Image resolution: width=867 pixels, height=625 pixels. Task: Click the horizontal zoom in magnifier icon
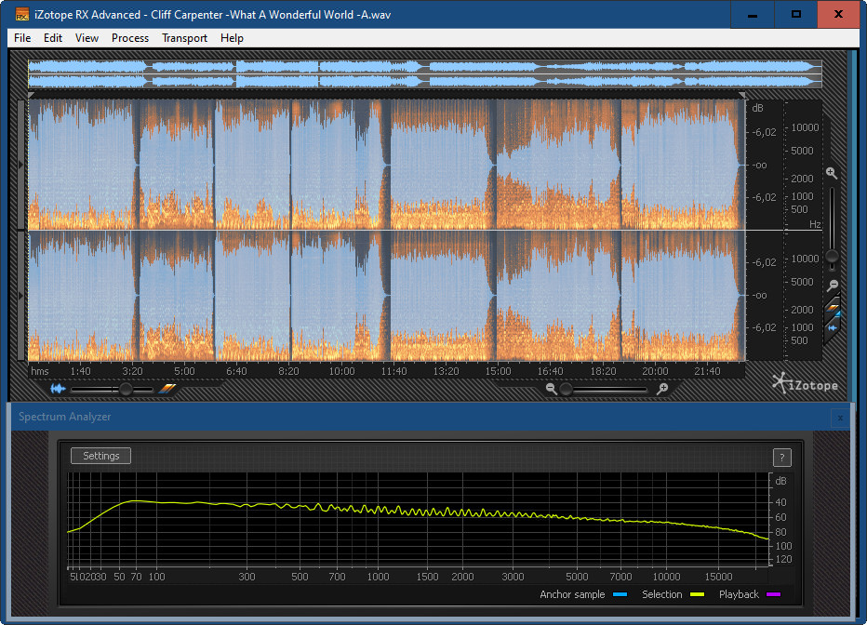pos(662,389)
